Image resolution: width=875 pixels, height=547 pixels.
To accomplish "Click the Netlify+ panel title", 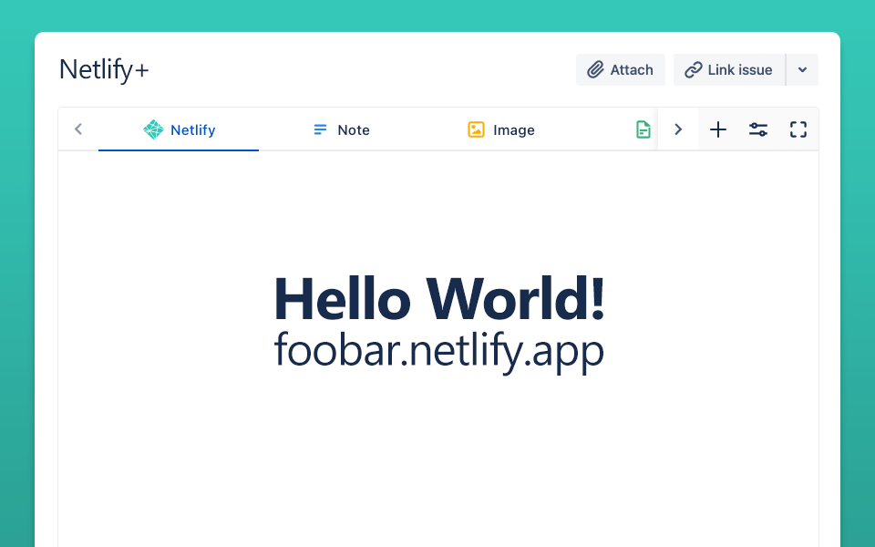I will (x=104, y=70).
